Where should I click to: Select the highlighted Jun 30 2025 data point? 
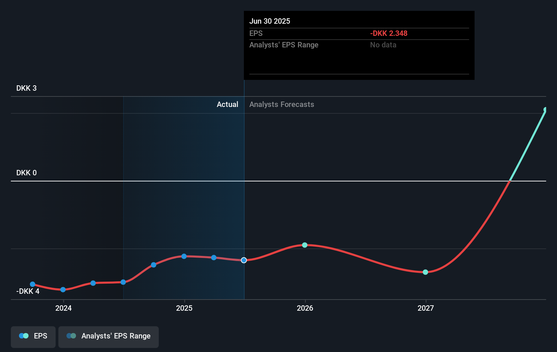coord(244,260)
